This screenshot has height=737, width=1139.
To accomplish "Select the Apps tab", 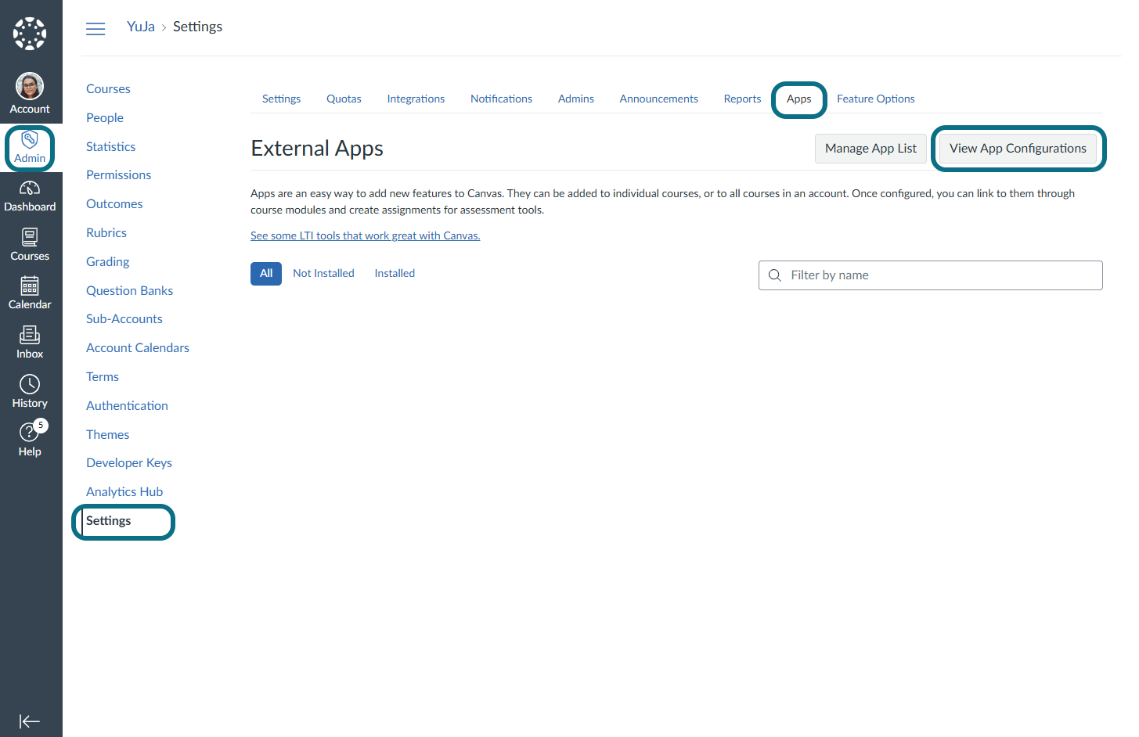I will click(799, 99).
